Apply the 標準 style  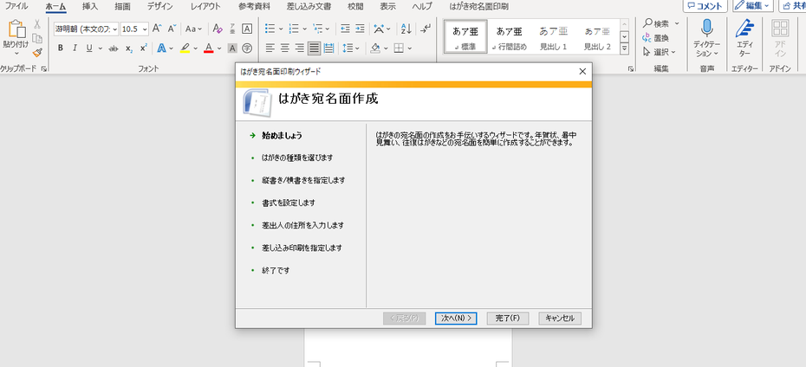click(x=465, y=37)
